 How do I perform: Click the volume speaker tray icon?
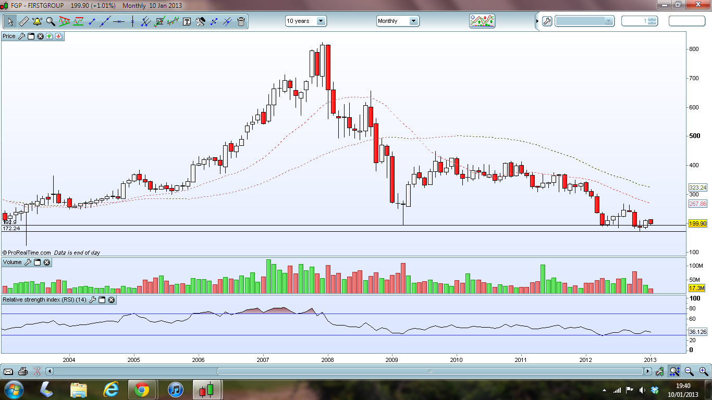tap(642, 390)
